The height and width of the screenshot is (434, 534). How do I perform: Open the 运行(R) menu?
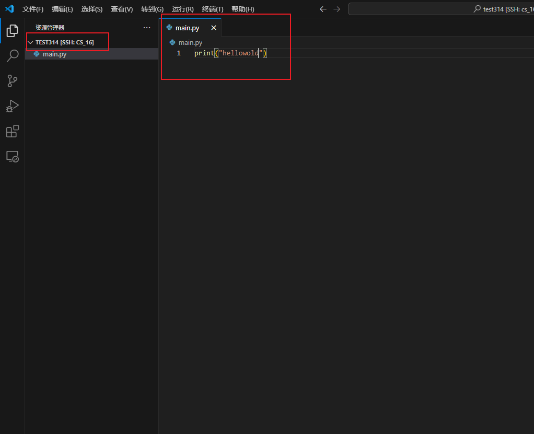182,9
